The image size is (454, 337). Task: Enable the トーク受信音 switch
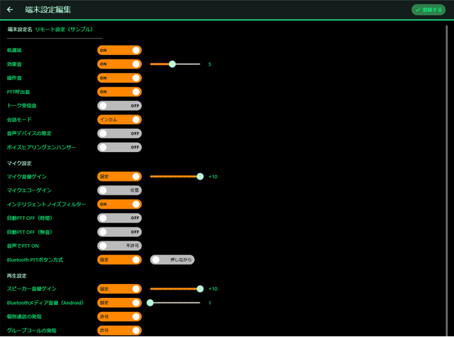coord(119,105)
